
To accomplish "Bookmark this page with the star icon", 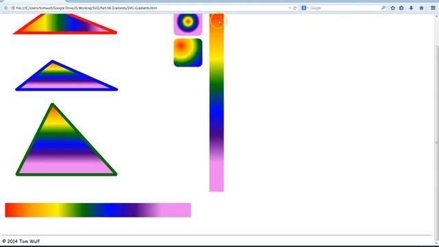I will (x=393, y=8).
